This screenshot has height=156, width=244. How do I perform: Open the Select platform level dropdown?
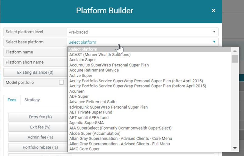(x=143, y=32)
